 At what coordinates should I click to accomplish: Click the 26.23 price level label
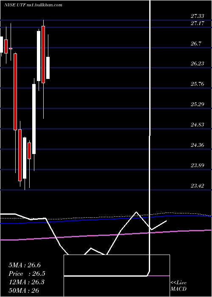[198, 64]
